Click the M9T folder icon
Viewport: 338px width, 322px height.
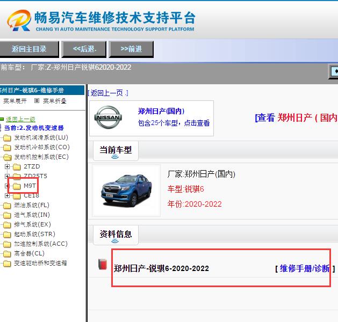coord(17,186)
